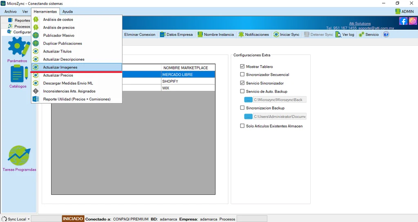Enable Solo Articulos Existentes Almacen checkbox
This screenshot has height=222, width=418.
[x=242, y=126]
